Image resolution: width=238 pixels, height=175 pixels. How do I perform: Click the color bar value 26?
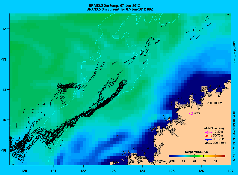[x=172, y=161]
